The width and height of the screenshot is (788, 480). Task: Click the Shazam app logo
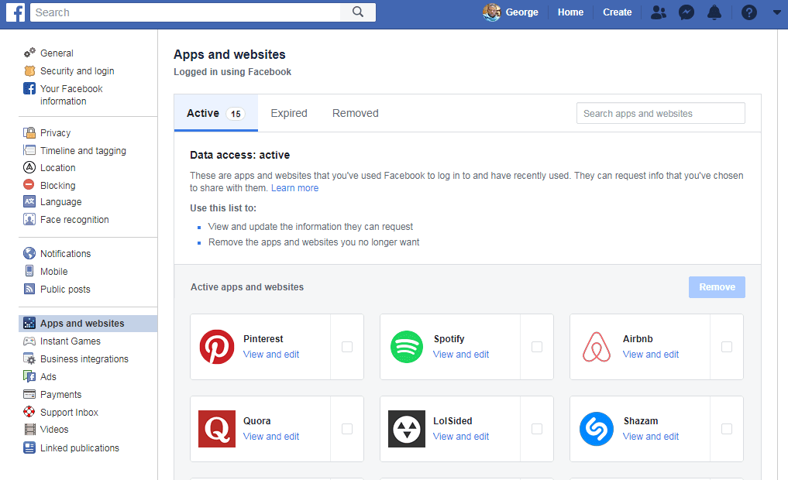tap(597, 429)
